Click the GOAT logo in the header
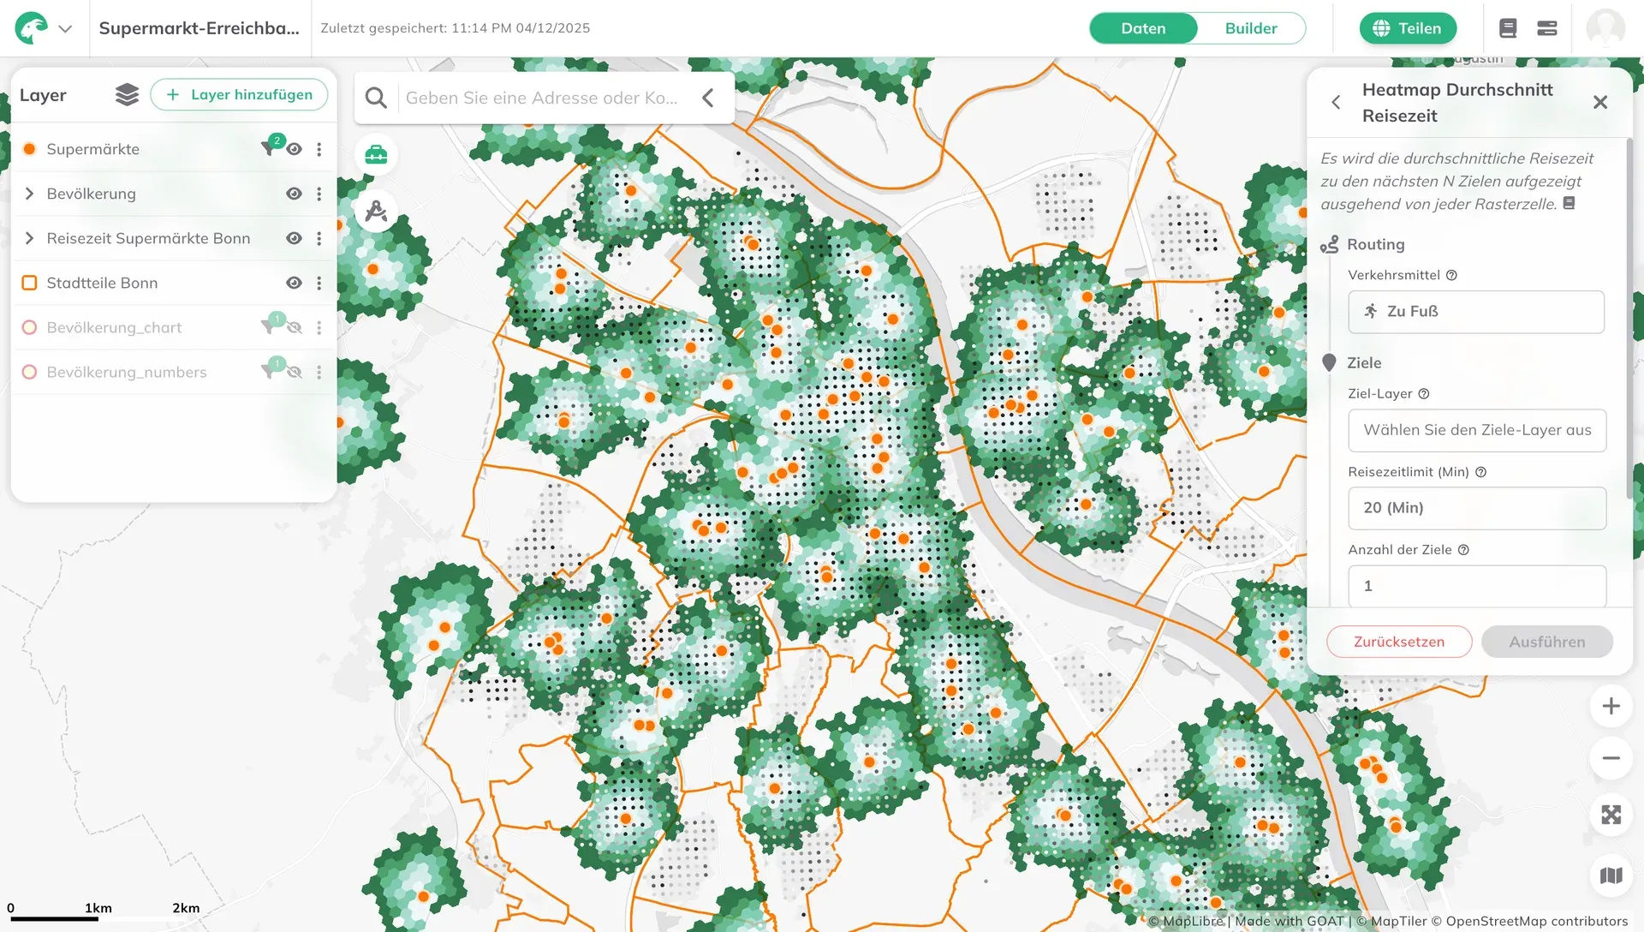 pos(32,28)
